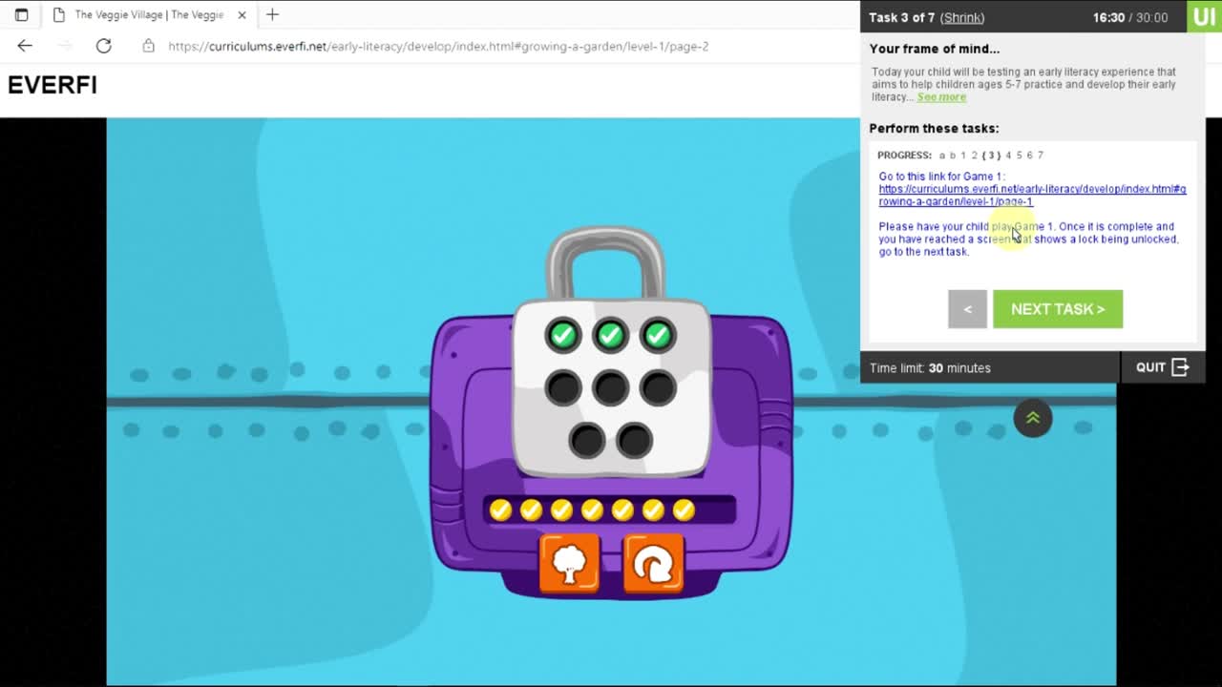Image resolution: width=1222 pixels, height=687 pixels.
Task: Reload the page with the refresh icon
Action: tap(103, 46)
